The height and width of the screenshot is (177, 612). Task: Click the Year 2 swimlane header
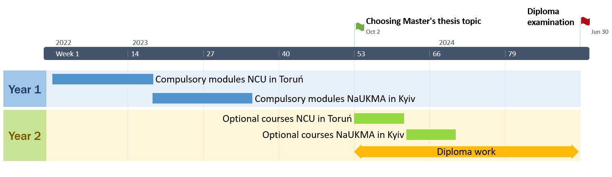(x=25, y=135)
